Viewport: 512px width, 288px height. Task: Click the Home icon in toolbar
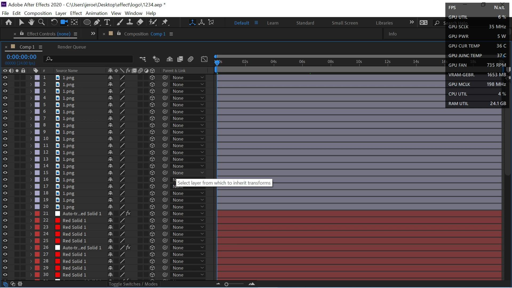click(9, 22)
